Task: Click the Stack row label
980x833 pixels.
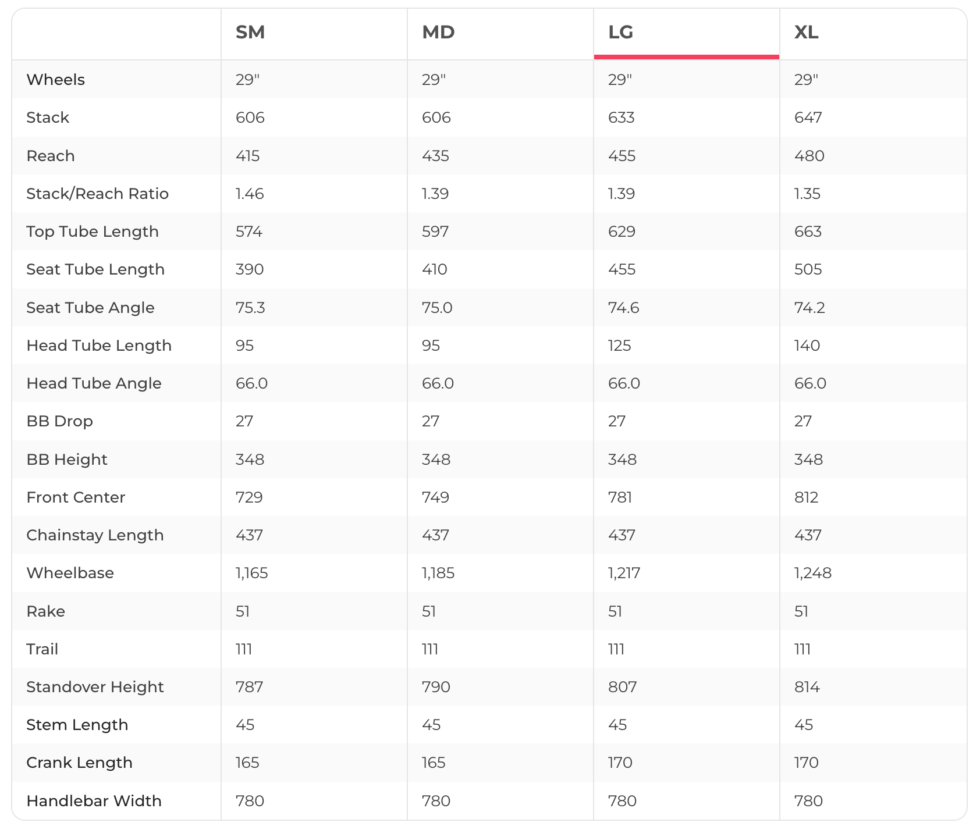Action: coord(48,118)
